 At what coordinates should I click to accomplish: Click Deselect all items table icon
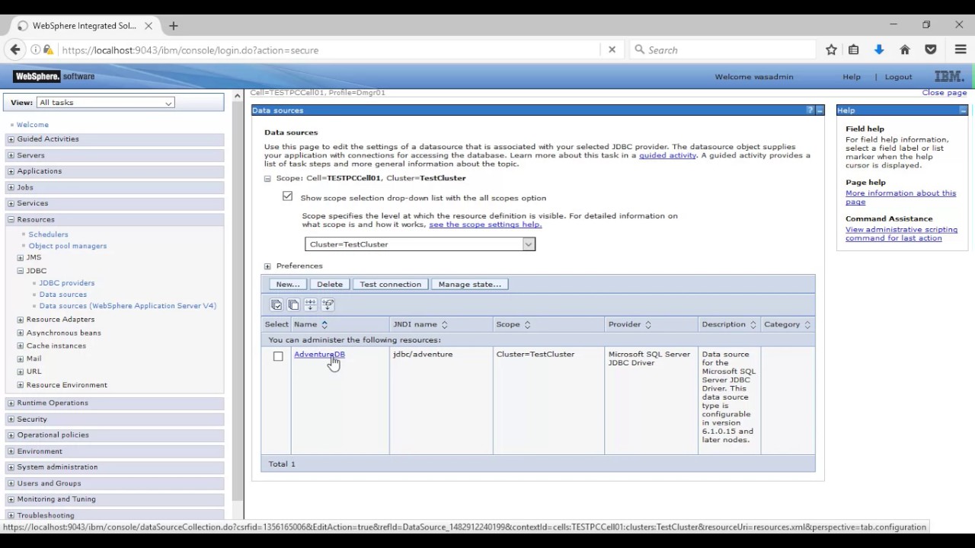(x=293, y=304)
